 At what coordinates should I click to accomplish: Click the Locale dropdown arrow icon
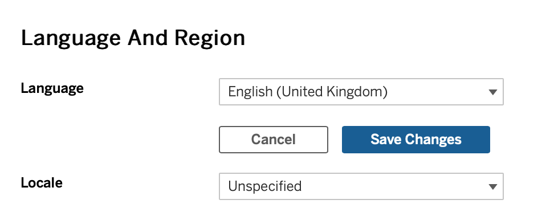[x=492, y=187]
